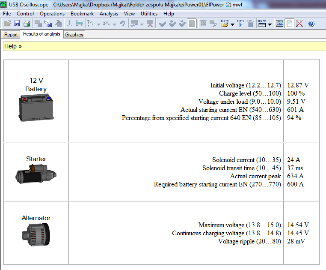This screenshot has width=326, height=270.
Task: Click the Help » link
Action: coord(13,46)
